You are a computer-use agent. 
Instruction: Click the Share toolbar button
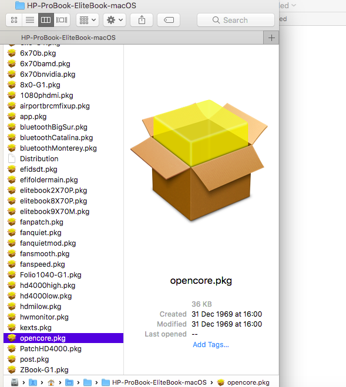[x=142, y=20]
